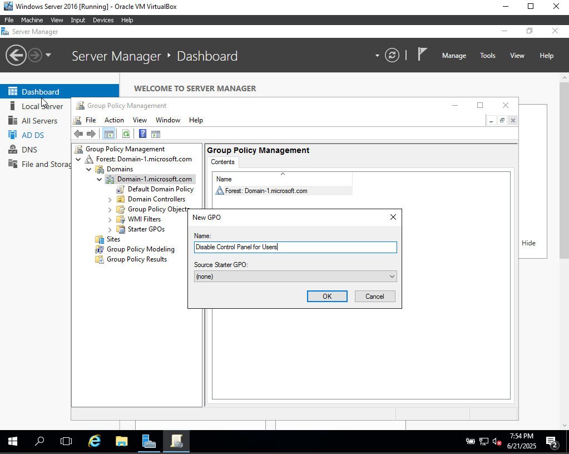Click Name column header in Contents list
This screenshot has height=454, width=569.
(283, 179)
